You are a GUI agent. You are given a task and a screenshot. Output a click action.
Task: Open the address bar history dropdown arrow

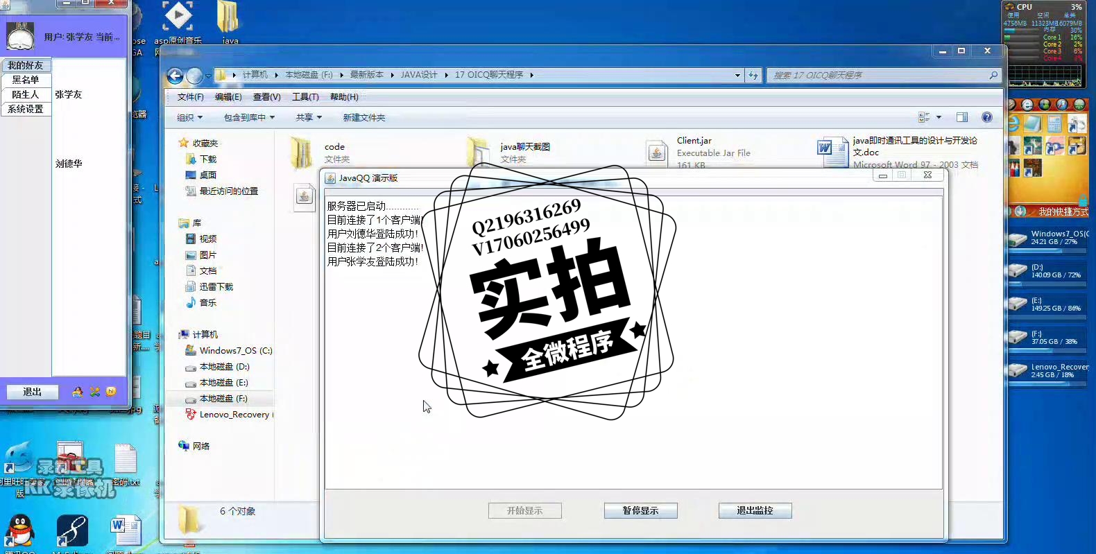pyautogui.click(x=737, y=75)
